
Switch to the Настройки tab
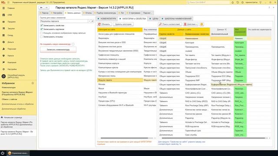pyautogui.click(x=56, y=13)
